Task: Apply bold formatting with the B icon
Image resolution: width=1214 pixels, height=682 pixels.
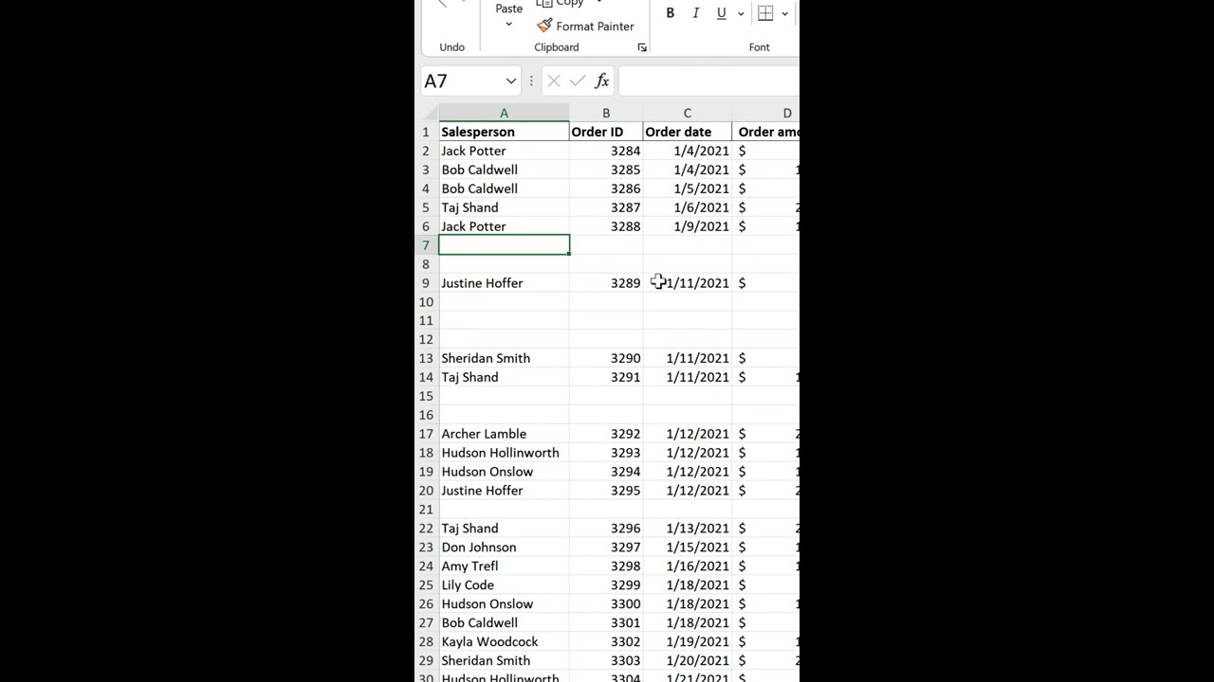Action: tap(671, 13)
